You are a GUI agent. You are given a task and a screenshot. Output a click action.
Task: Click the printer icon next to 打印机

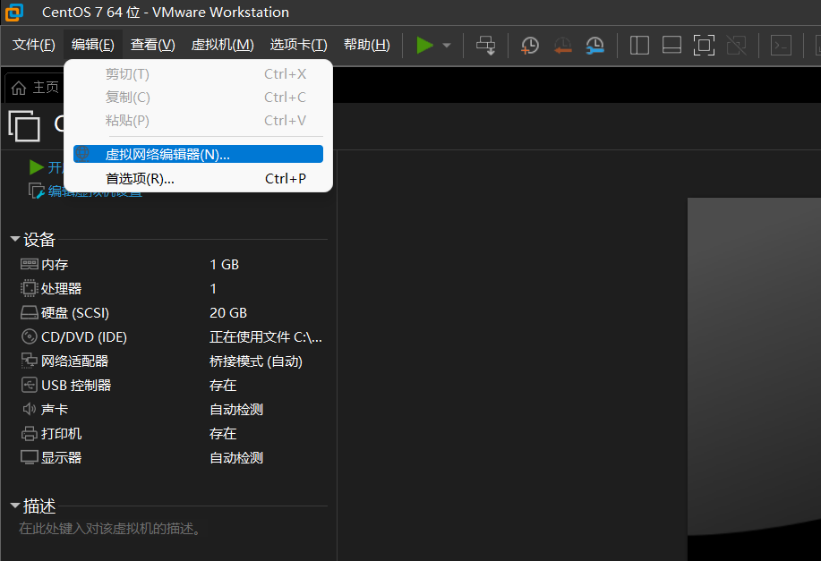[x=30, y=433]
